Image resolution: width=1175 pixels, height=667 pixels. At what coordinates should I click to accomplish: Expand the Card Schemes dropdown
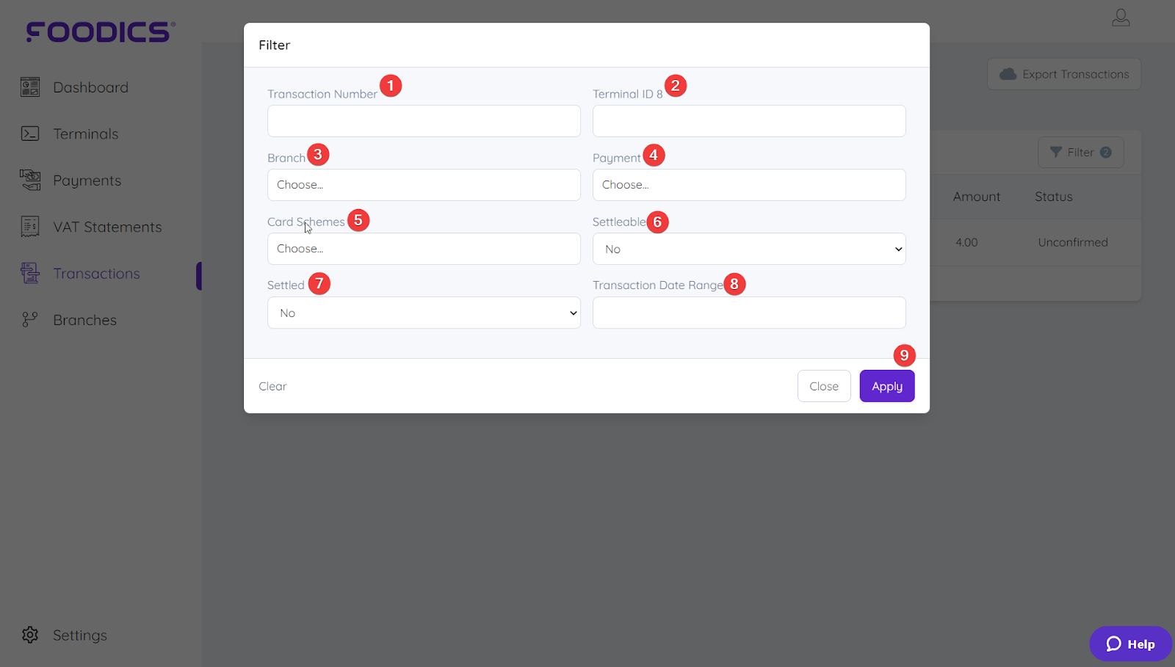point(424,249)
